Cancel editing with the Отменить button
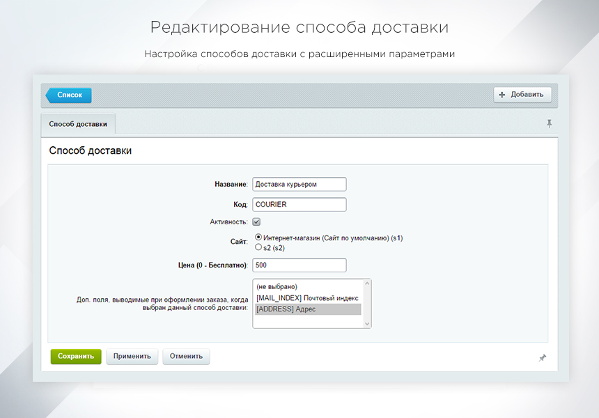Image resolution: width=599 pixels, height=418 pixels. click(186, 356)
